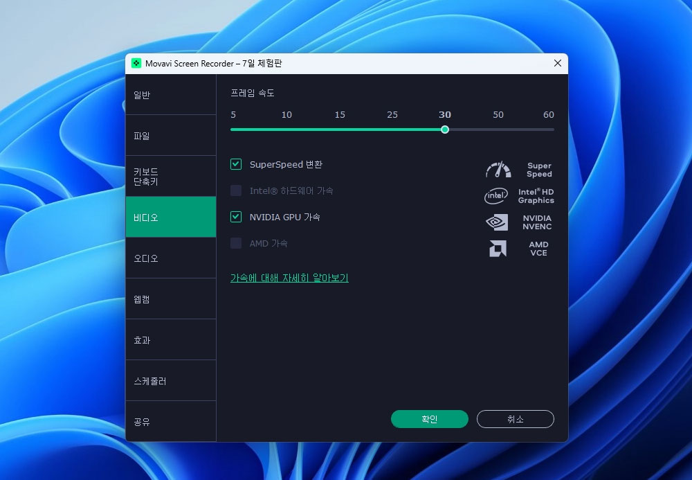Switch to the 키보드 단축키 tab
This screenshot has width=692, height=480.
(171, 176)
